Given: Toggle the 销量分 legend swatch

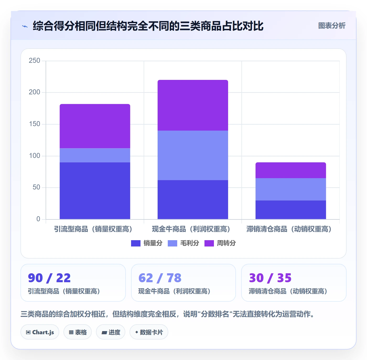Looking at the screenshot, I should click(x=136, y=243).
